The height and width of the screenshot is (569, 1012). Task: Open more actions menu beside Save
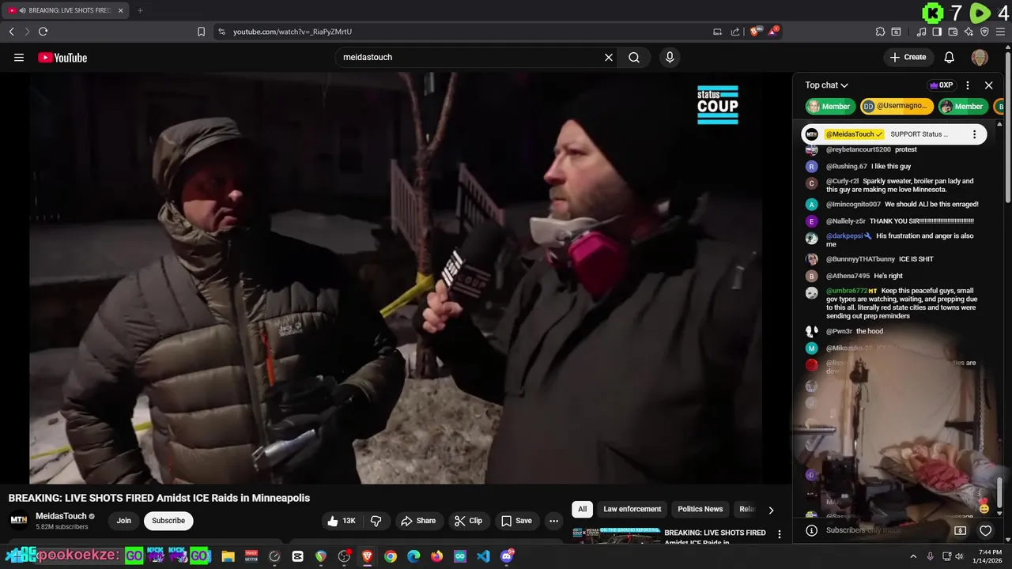[x=553, y=521]
